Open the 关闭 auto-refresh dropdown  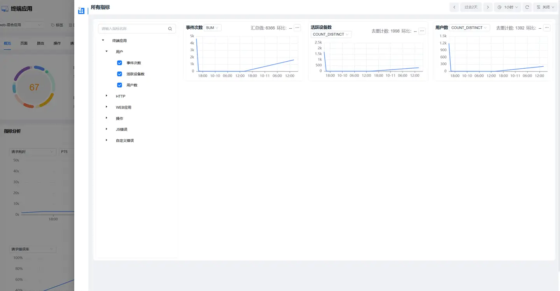545,7
